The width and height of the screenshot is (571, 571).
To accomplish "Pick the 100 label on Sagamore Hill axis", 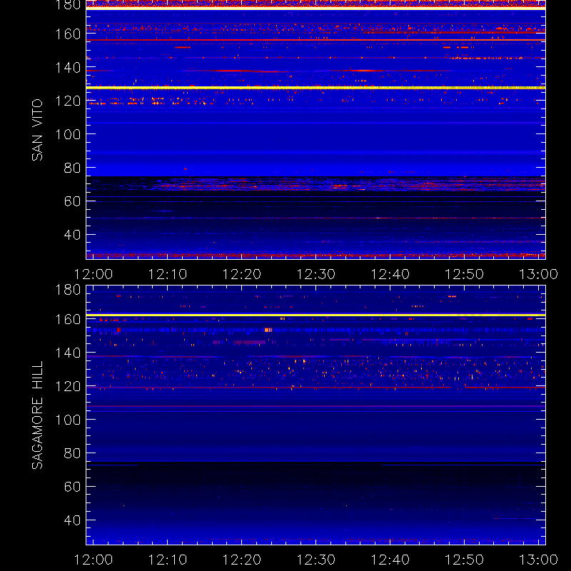I will tap(68, 420).
